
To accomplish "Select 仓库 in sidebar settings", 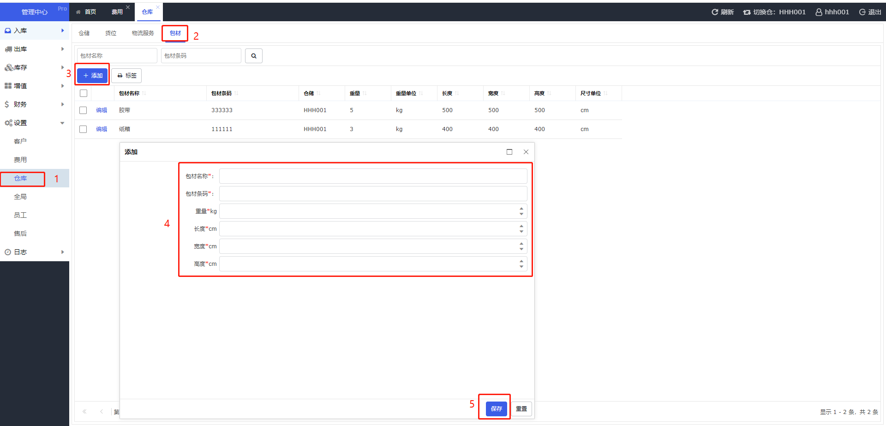I will tap(35, 178).
